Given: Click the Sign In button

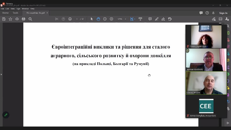Looking at the screenshot, I should pos(223,13).
